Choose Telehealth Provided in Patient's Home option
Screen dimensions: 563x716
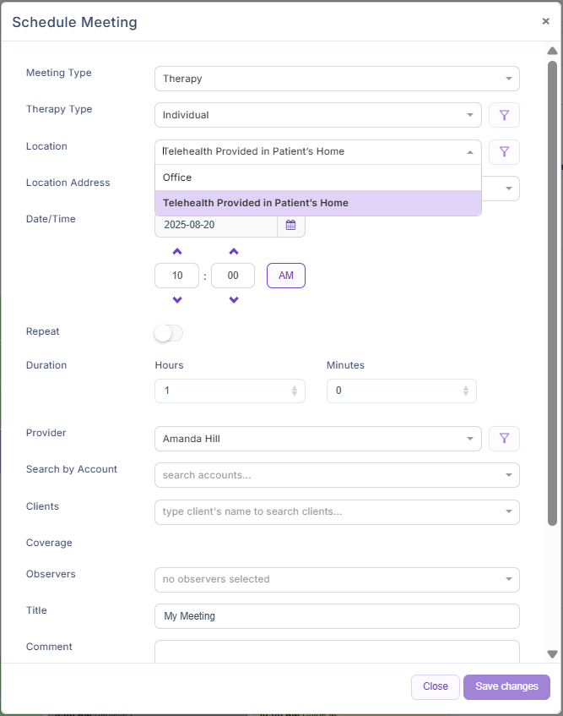(x=317, y=203)
